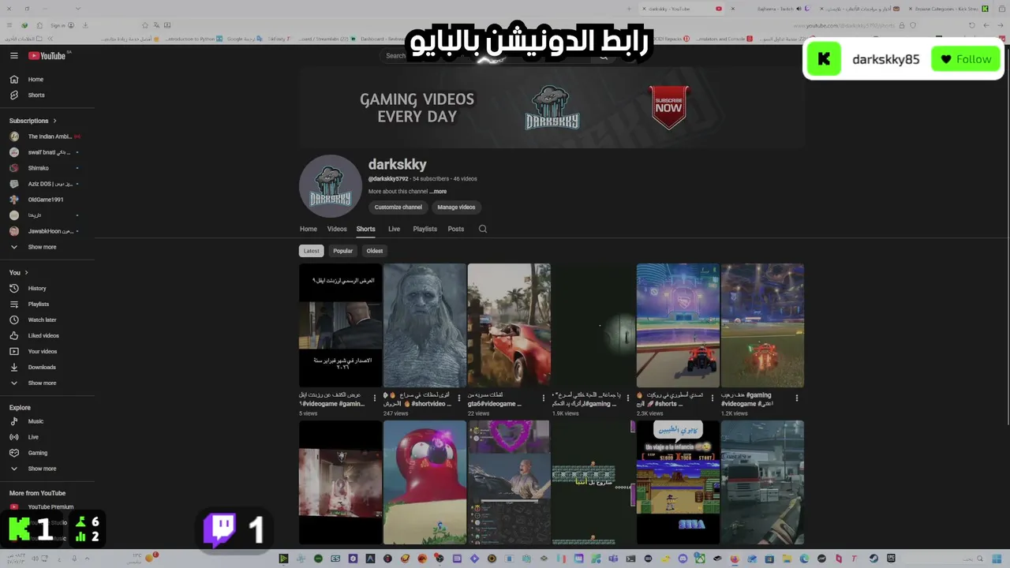Switch to the channel Videos tab
This screenshot has height=568, width=1010.
point(337,230)
